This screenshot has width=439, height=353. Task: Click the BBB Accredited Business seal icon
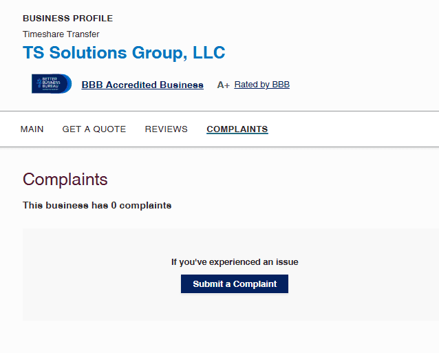(x=51, y=84)
